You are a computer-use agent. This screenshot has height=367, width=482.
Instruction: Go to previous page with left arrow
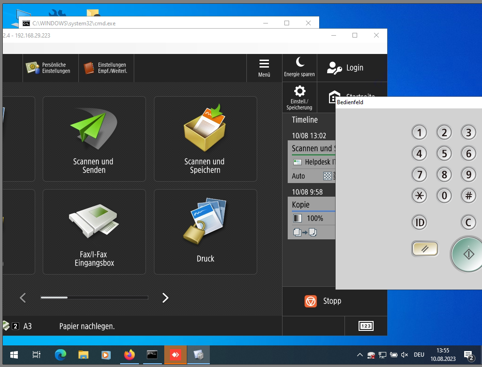click(x=23, y=298)
